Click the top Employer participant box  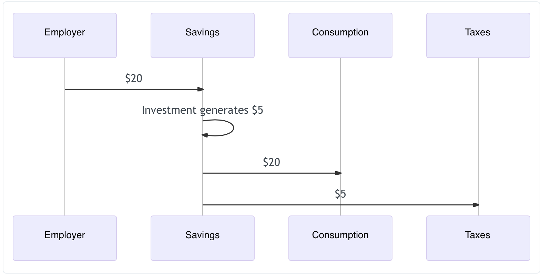click(x=65, y=35)
